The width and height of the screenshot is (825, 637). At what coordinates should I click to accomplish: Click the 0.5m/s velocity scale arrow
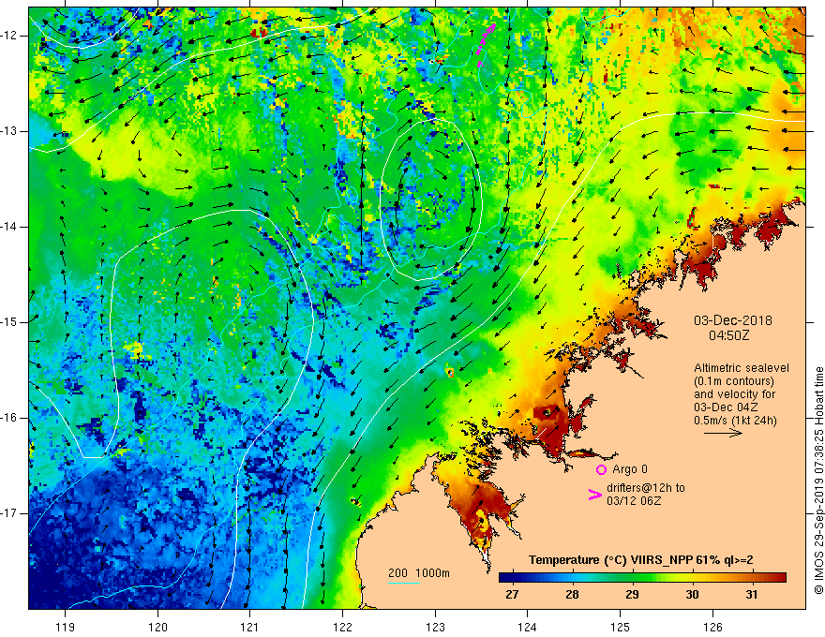(x=723, y=433)
